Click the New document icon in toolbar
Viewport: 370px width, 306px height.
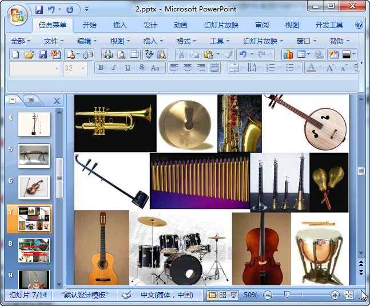coord(15,54)
